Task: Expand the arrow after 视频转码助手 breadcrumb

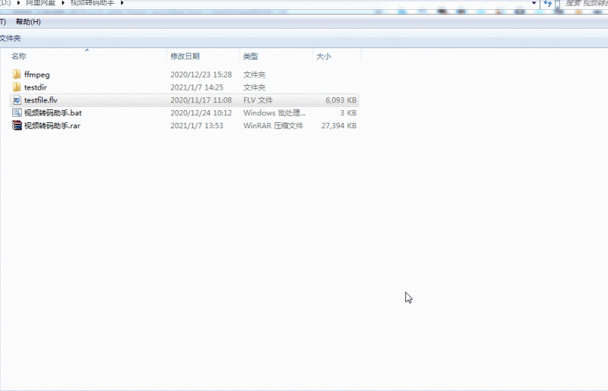Action: click(x=122, y=4)
